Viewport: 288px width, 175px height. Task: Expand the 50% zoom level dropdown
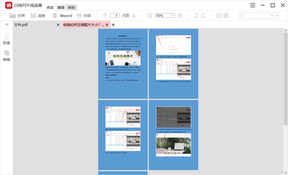click(172, 16)
